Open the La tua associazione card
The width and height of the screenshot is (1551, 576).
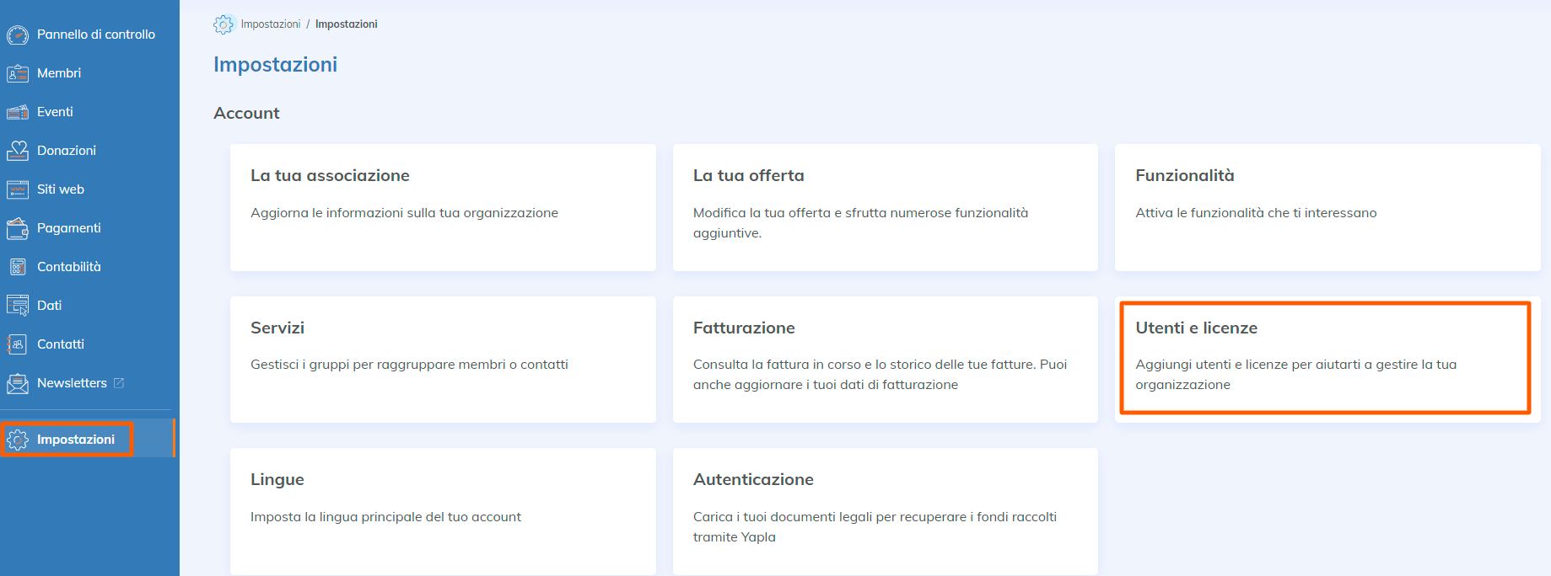point(443,207)
